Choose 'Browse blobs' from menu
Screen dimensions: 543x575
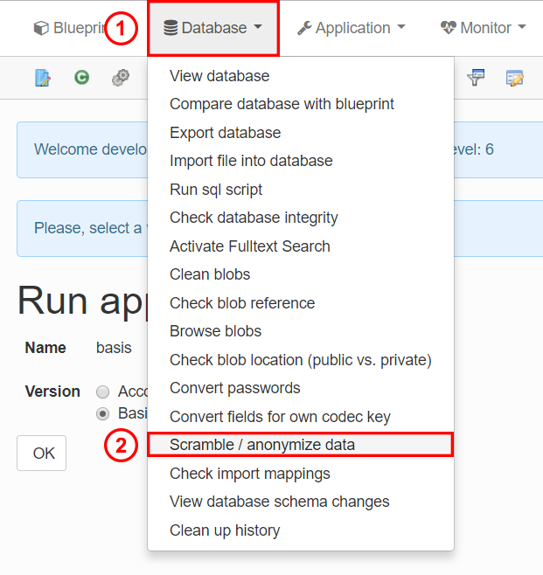(215, 331)
